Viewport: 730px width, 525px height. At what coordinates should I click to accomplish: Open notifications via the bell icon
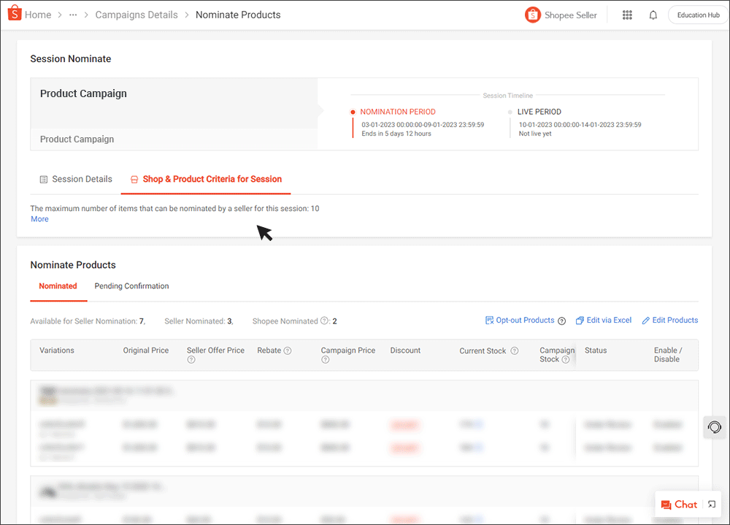653,14
